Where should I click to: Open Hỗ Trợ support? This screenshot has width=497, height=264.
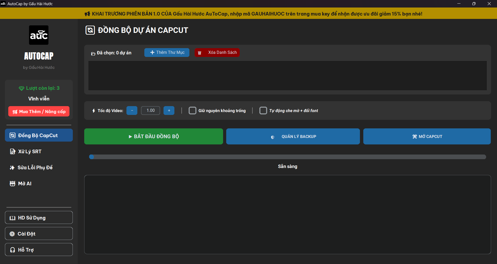(x=39, y=250)
